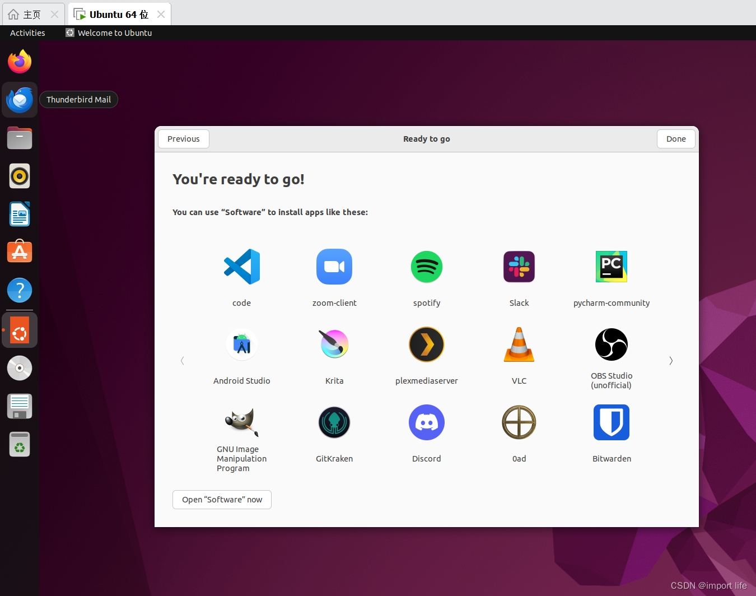The width and height of the screenshot is (756, 596).
Task: Launch LibreOffice Writer from the dock
Action: pyautogui.click(x=20, y=214)
